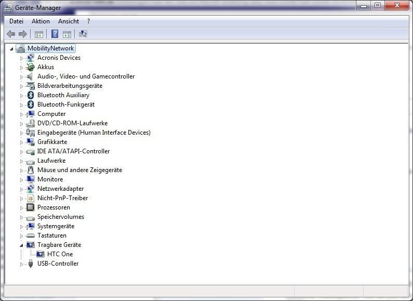The height and width of the screenshot is (301, 413).
Task: Select the DVD/CD-ROM-Laufwerke label
Action: click(72, 123)
